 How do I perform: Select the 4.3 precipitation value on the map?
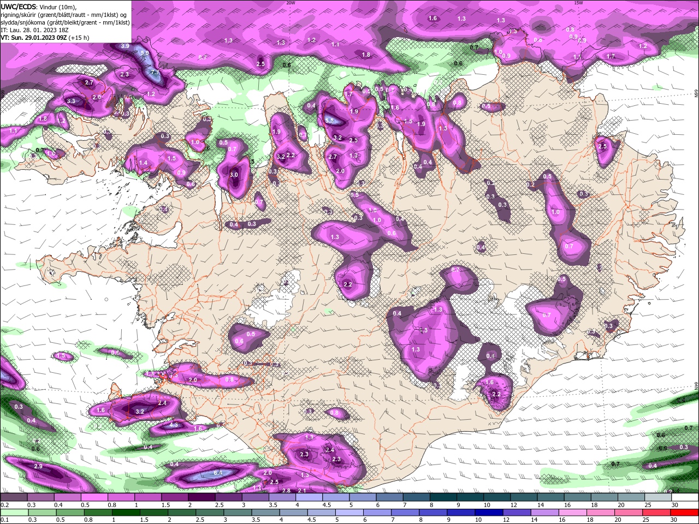click(x=174, y=425)
